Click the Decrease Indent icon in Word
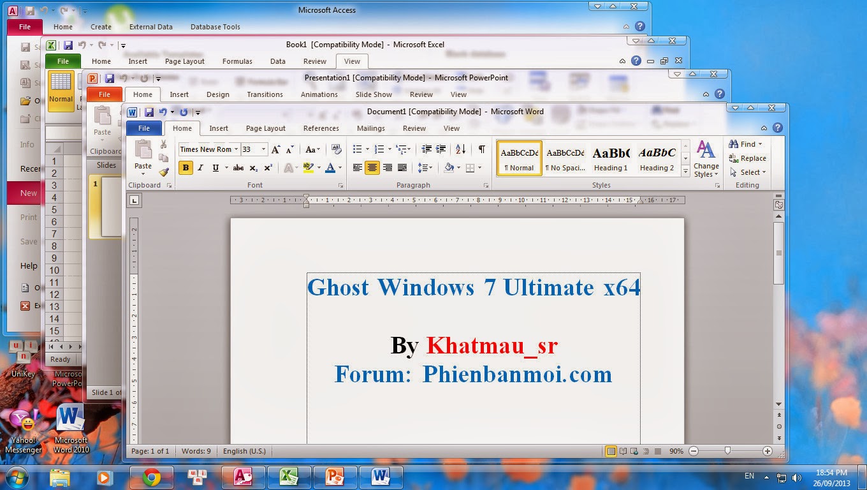Image resolution: width=867 pixels, height=490 pixels. 426,149
